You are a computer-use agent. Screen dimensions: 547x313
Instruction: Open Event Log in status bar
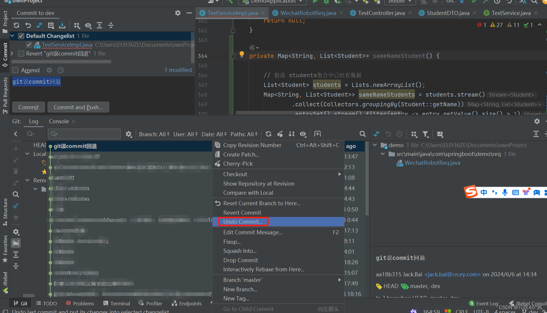[x=484, y=303]
